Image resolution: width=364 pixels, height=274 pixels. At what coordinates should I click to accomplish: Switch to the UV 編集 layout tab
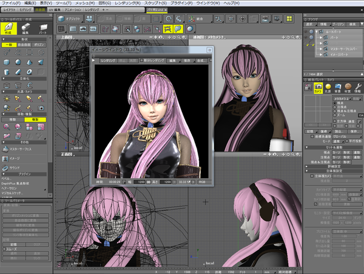point(54,10)
